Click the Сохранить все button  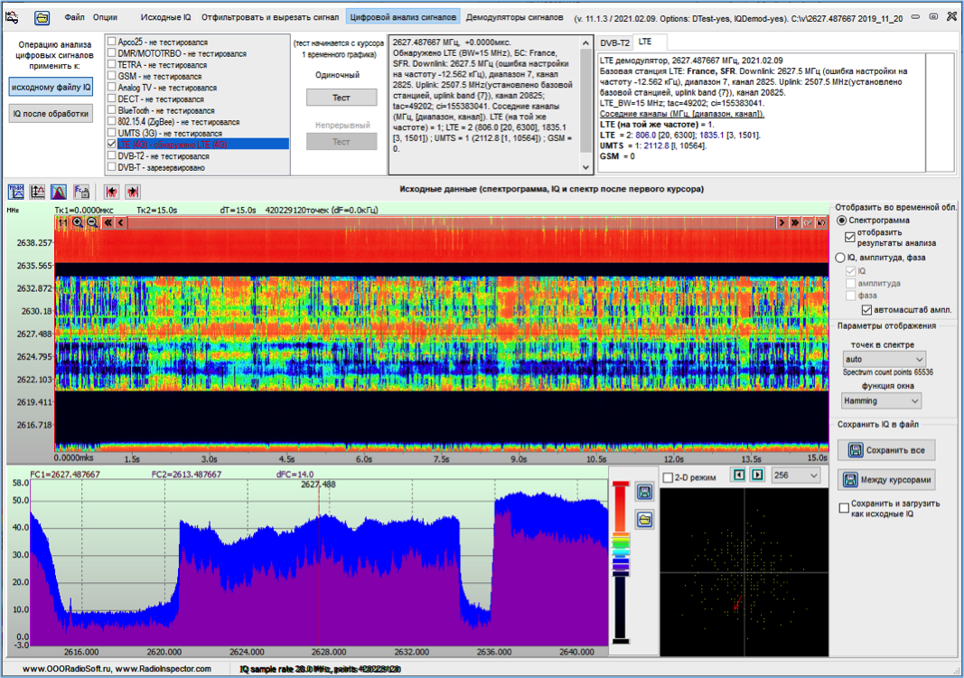(885, 450)
